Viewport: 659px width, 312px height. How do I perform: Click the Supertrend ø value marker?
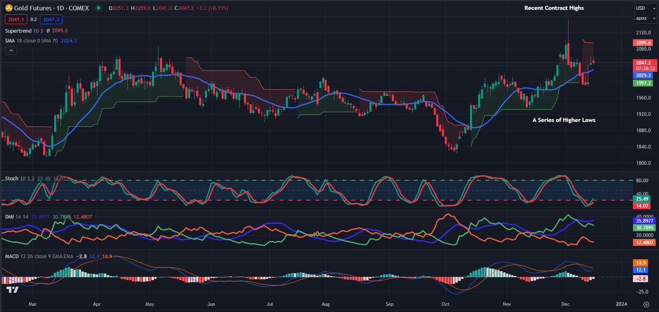click(48, 31)
